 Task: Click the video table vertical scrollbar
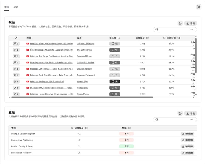tap(196, 55)
